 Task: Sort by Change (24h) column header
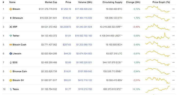coord(133,2)
